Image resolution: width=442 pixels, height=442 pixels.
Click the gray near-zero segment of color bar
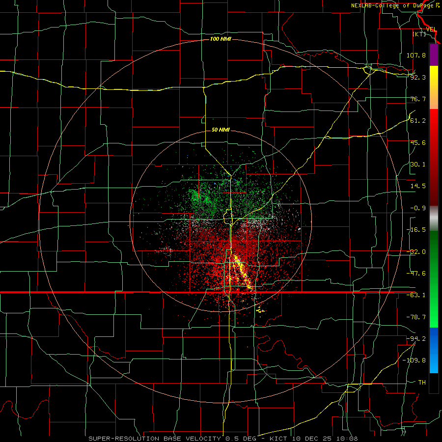tap(434, 219)
